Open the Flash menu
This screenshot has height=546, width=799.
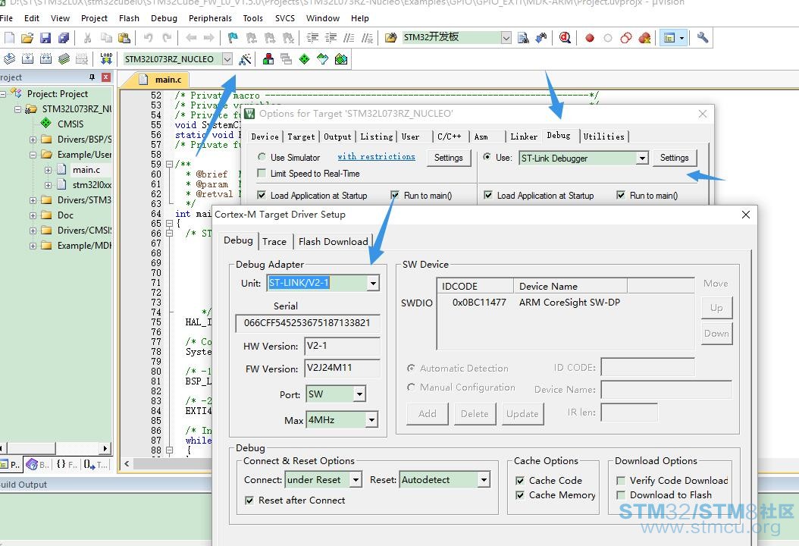129,18
